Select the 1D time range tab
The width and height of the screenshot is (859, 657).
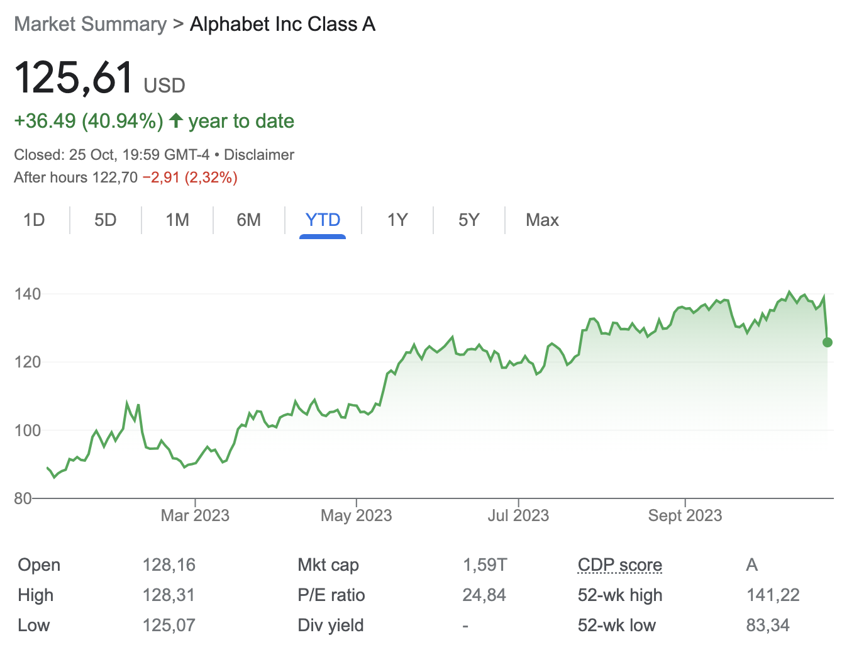(x=34, y=220)
